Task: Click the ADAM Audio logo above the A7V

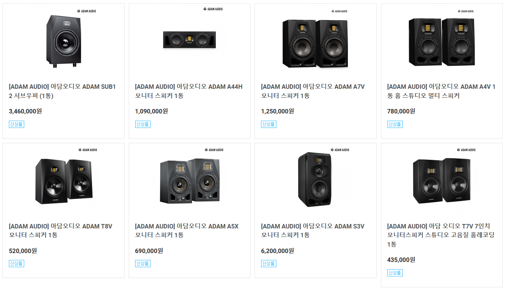Action: [339, 11]
